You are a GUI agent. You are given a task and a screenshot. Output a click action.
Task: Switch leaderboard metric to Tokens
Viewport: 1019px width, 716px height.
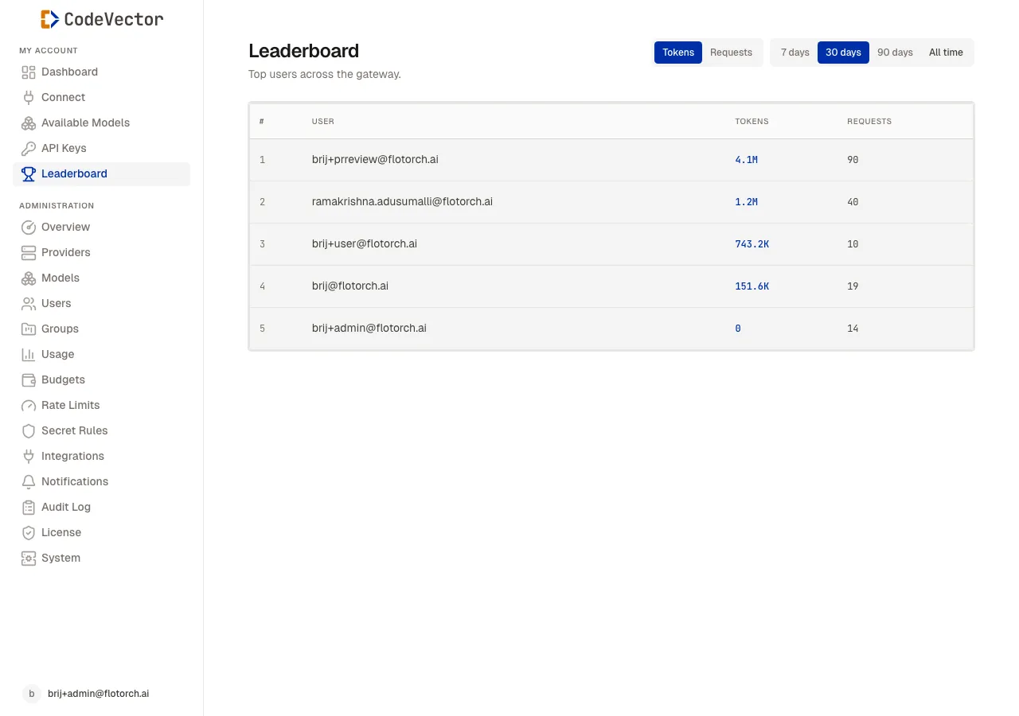pyautogui.click(x=678, y=53)
